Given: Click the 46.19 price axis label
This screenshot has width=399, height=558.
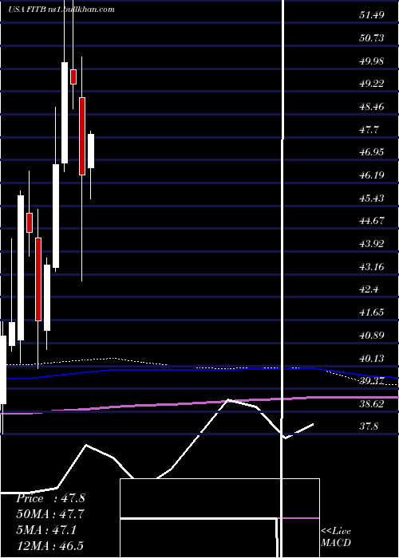Looking at the screenshot, I should coord(372,175).
